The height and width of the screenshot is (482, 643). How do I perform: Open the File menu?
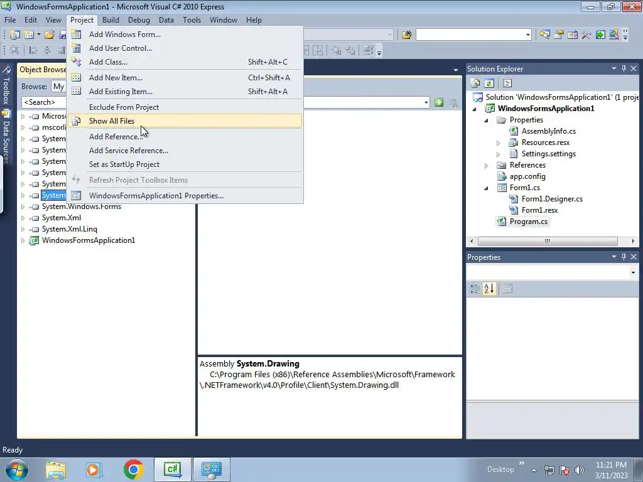click(x=10, y=20)
